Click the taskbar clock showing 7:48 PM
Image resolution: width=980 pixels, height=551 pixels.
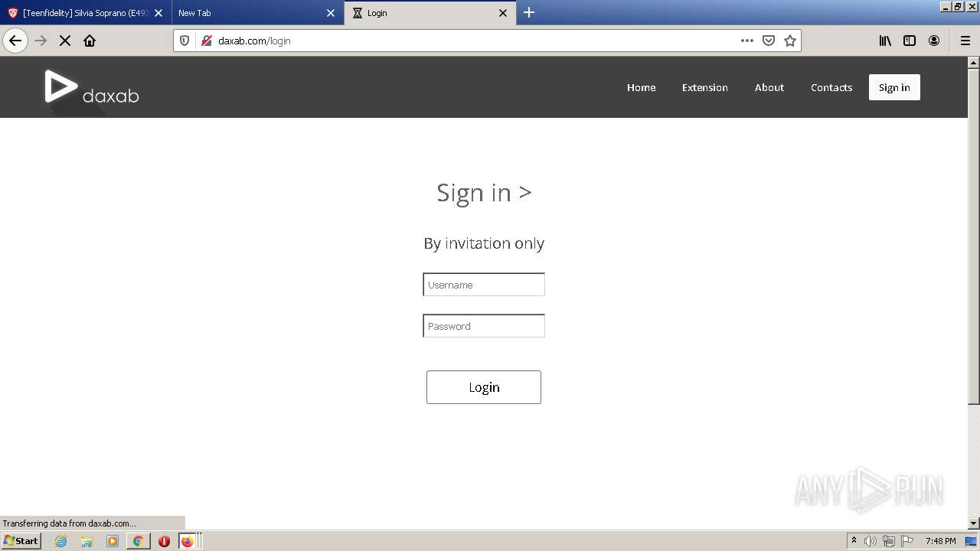click(x=940, y=541)
